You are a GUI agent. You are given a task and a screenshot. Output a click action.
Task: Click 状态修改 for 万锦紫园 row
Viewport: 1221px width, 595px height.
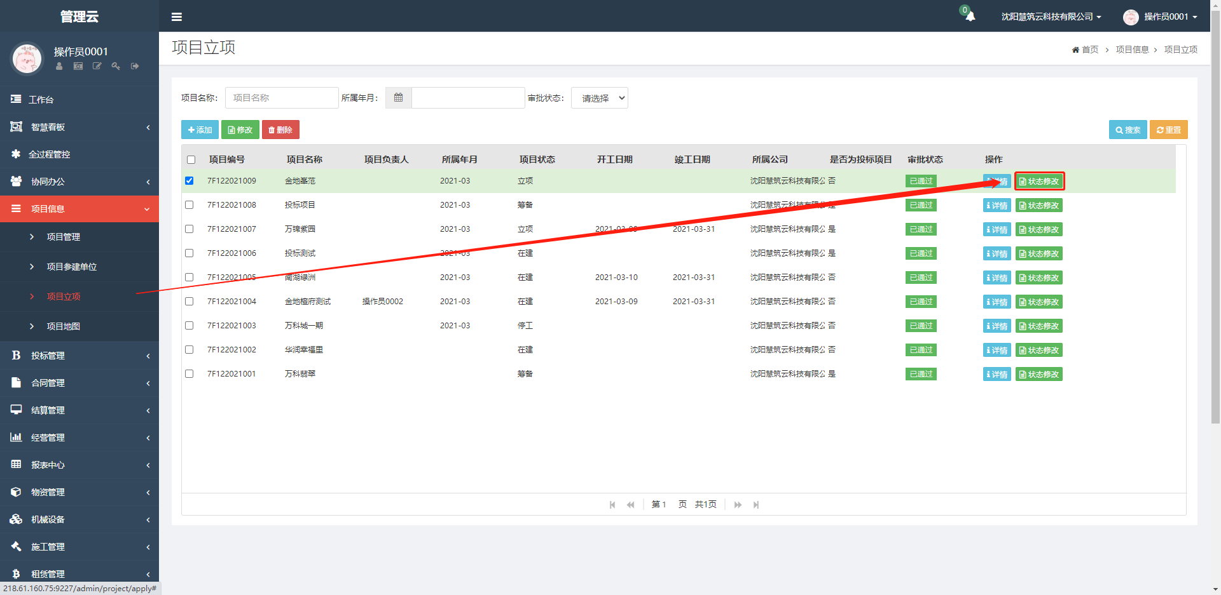coord(1039,230)
